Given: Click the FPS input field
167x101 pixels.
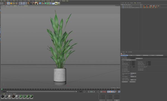Looking at the screenshot, I should 133,62.
